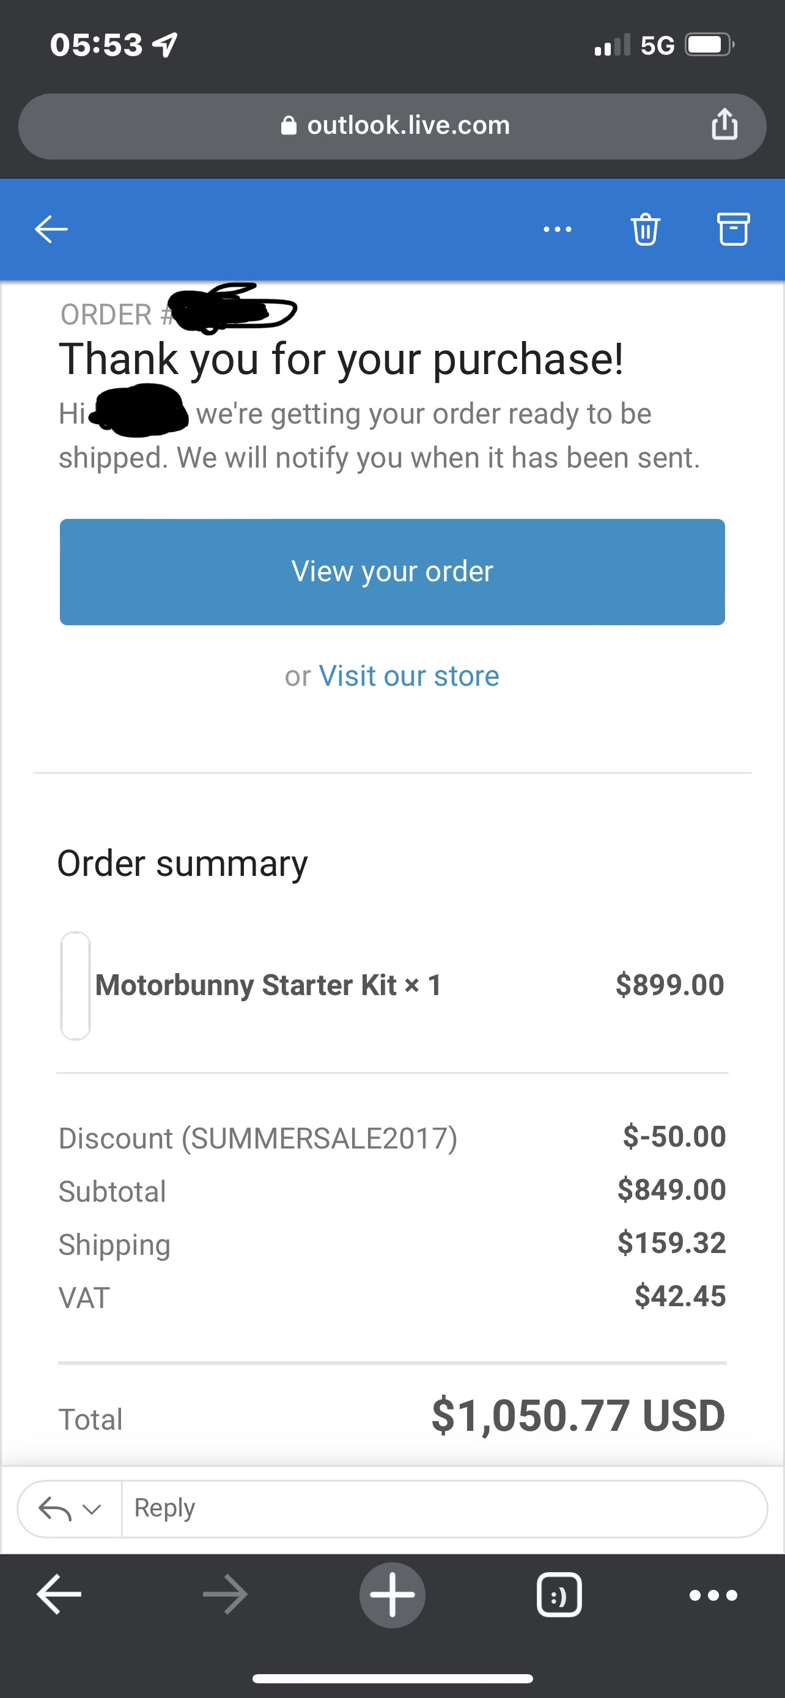Tap the Motorbunny Starter Kit product thumbnail
Image resolution: width=785 pixels, height=1698 pixels.
click(75, 985)
